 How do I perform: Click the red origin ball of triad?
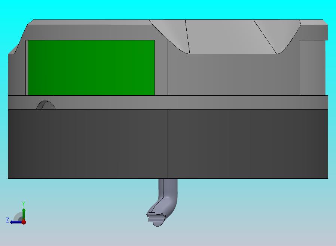point(24,222)
